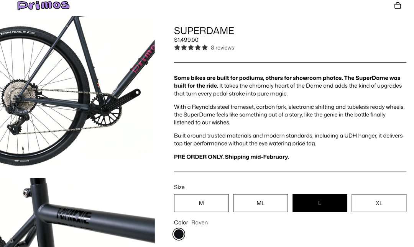
Task: Click the first star in the rating
Action: click(x=177, y=47)
